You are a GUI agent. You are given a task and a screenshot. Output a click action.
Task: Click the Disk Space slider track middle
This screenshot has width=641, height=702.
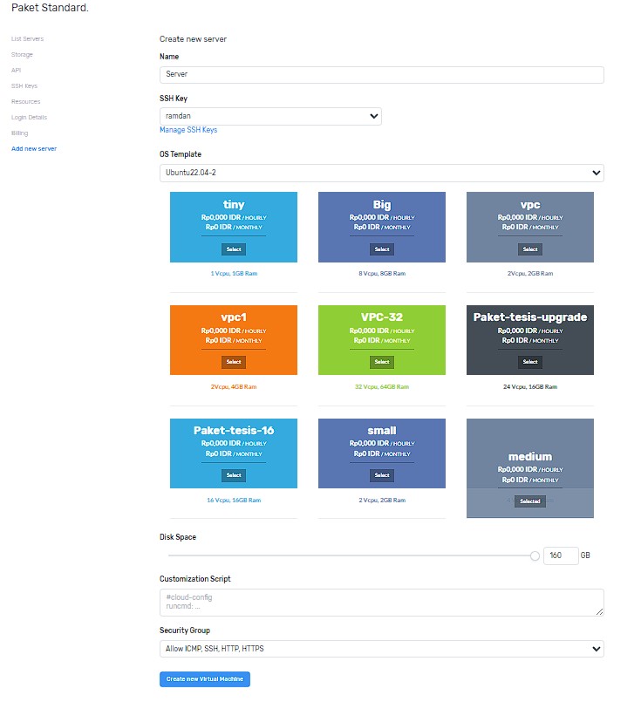351,555
